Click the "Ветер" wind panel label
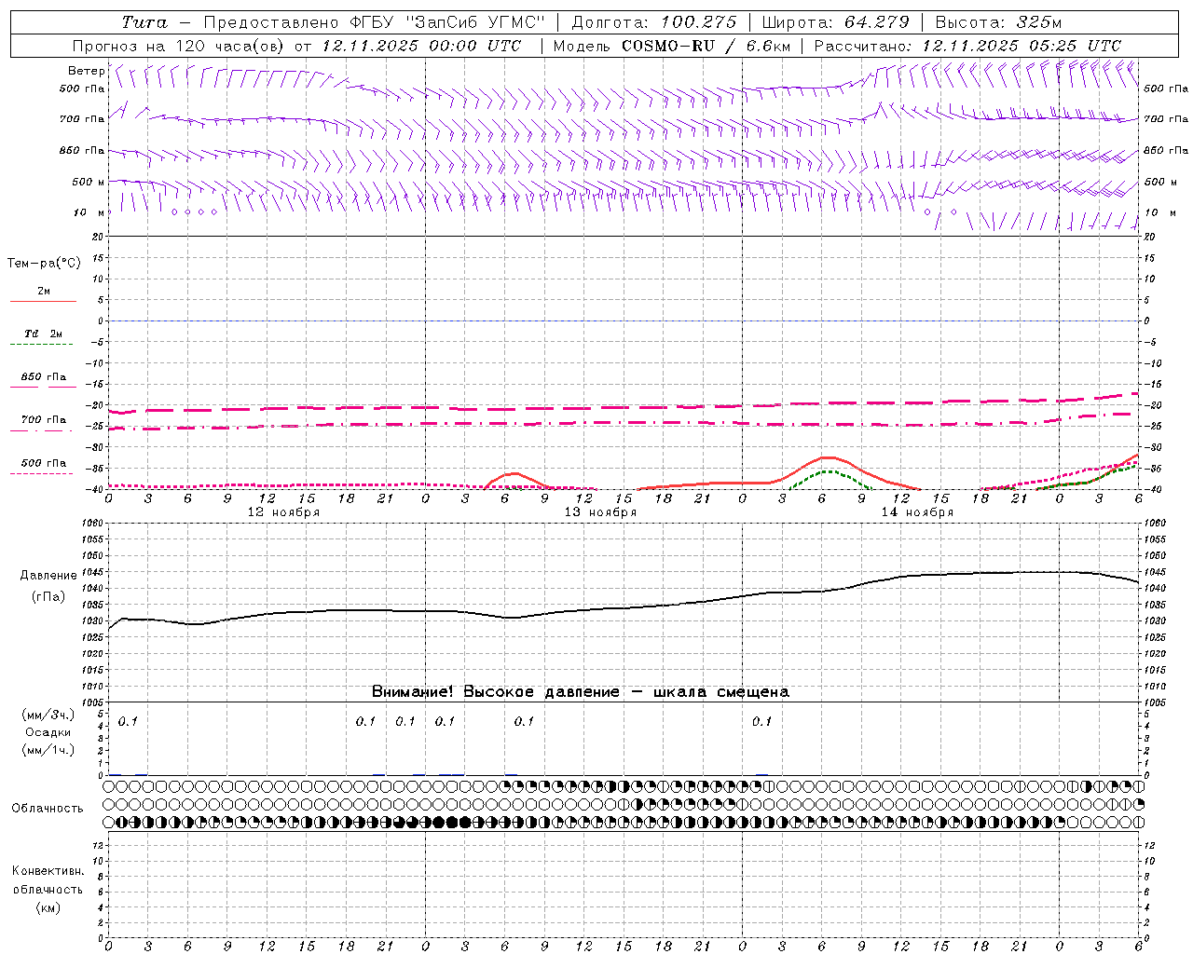 [x=86, y=71]
